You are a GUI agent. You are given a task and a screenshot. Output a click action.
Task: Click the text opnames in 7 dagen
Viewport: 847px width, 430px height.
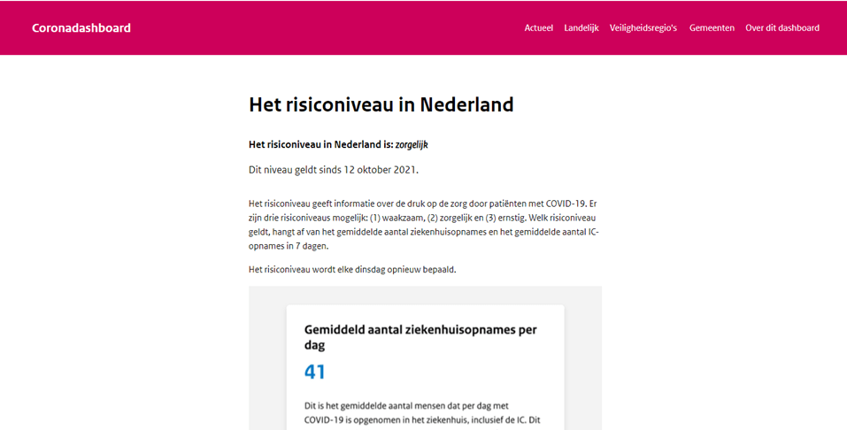click(x=289, y=246)
